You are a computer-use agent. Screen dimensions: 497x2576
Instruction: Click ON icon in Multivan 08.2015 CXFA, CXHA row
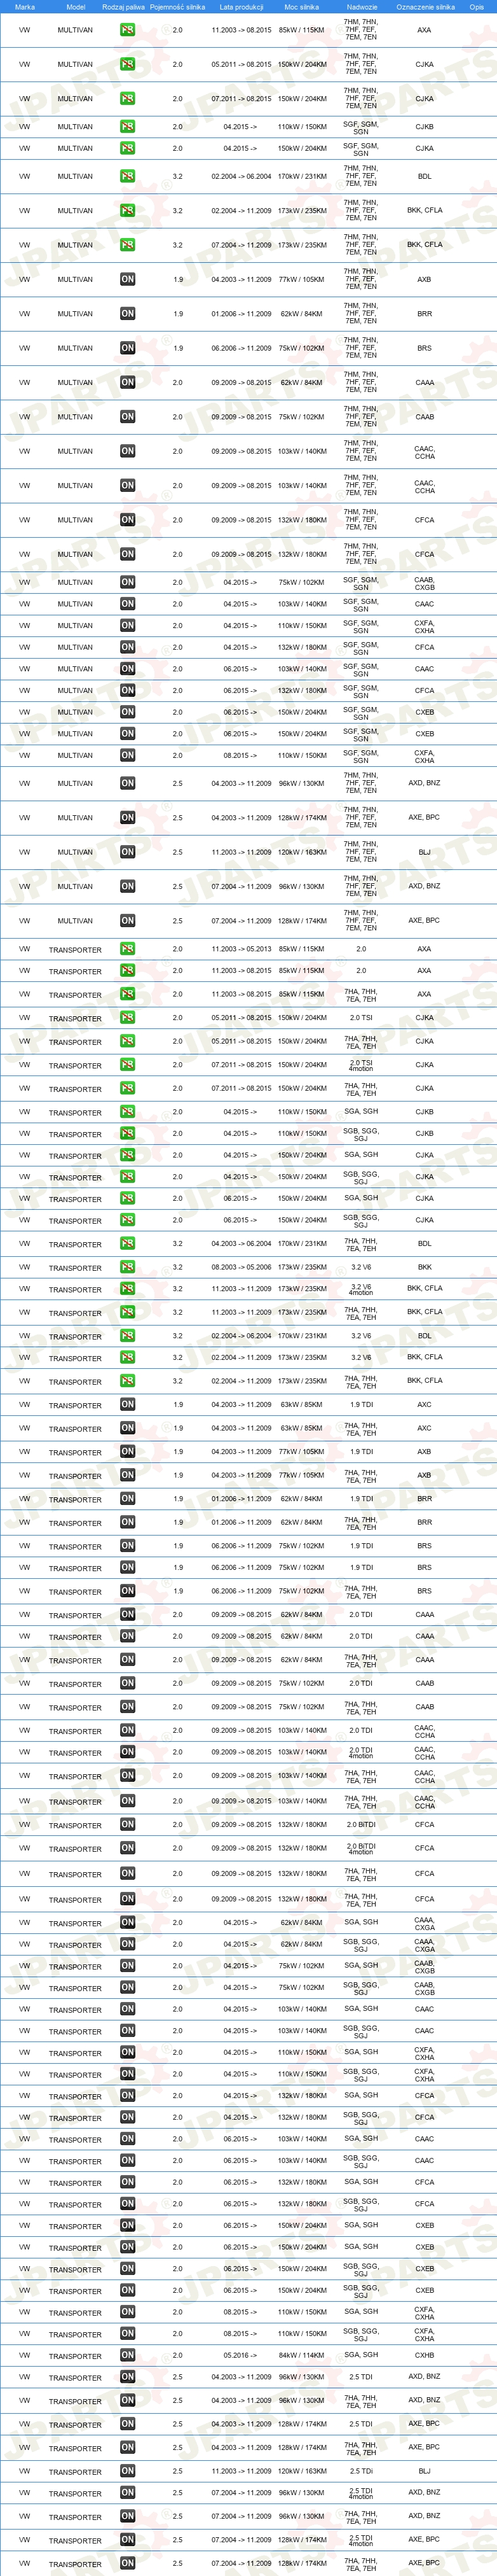[x=128, y=755]
